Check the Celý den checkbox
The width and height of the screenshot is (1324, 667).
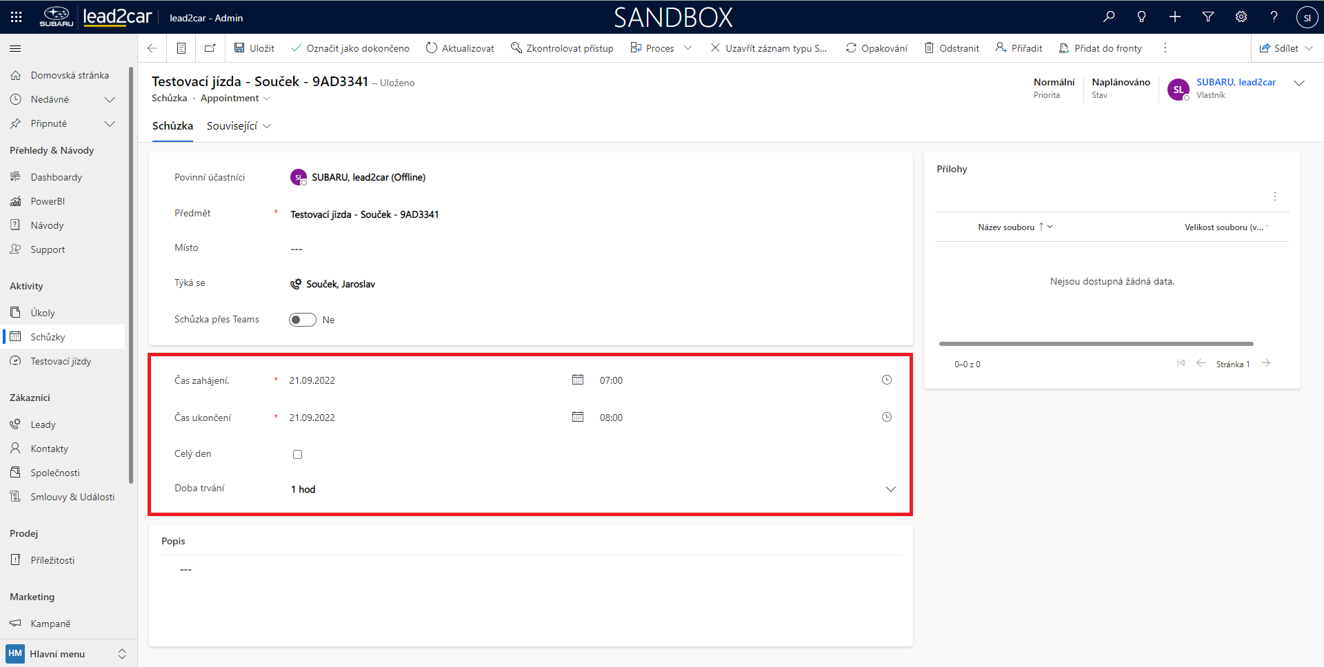click(x=297, y=454)
